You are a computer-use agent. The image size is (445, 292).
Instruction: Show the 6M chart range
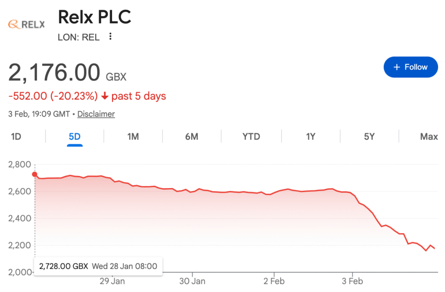(192, 137)
